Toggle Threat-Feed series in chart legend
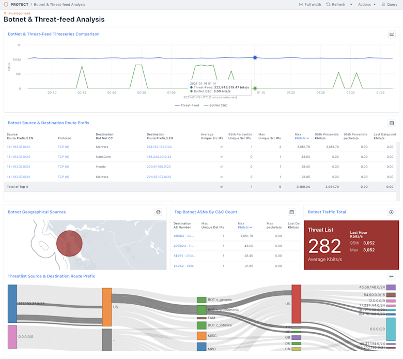This screenshot has height=359, width=403. [x=187, y=105]
